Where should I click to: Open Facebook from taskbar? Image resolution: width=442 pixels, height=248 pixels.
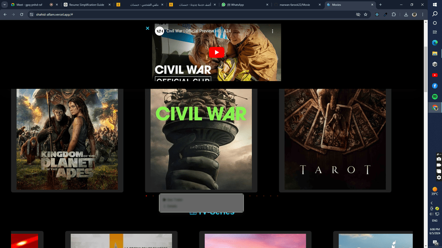coord(435,86)
